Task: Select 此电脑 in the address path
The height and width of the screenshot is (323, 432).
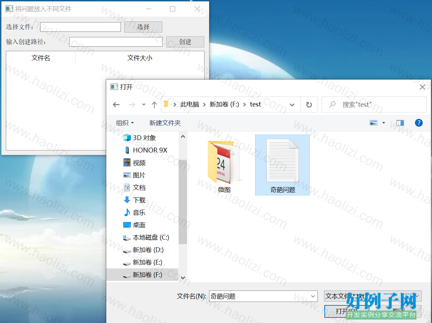Action: tap(190, 104)
